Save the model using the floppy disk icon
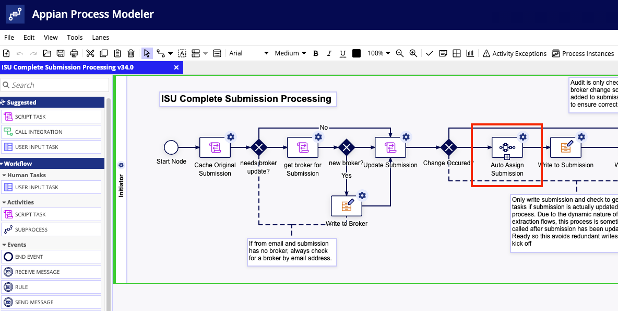 (61, 53)
